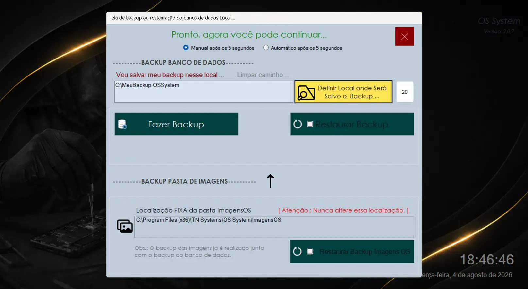Image resolution: width=528 pixels, height=289 pixels.
Task: Click 'Pronto, agora você pode continuar...' message
Action: click(249, 35)
